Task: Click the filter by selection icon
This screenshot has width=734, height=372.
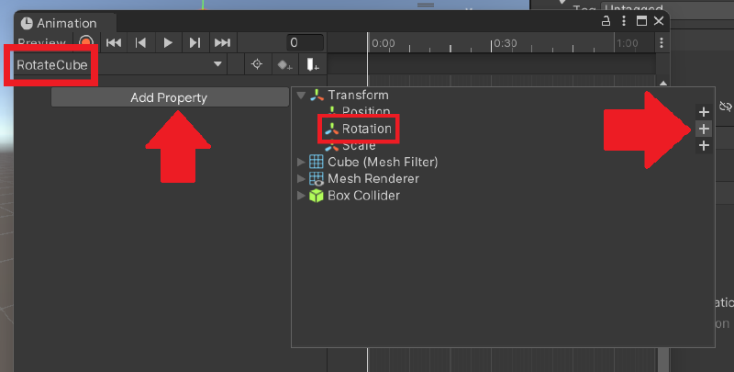Action: [258, 64]
